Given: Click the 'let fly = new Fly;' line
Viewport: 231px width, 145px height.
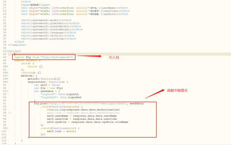Looking at the screenshot, I should pos(49,88).
